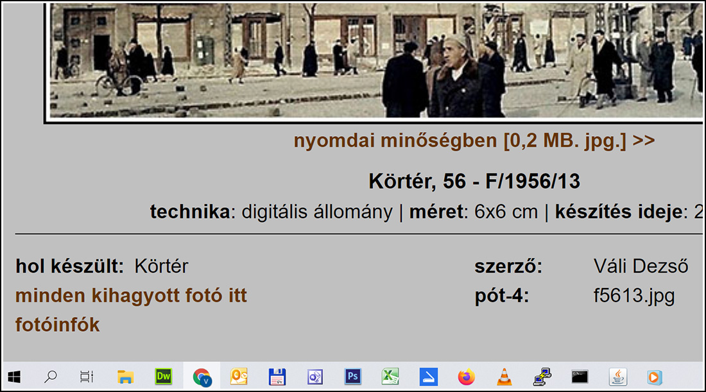Screen dimensions: 706x392
Task: Open Outlook from the taskbar
Action: (239, 377)
